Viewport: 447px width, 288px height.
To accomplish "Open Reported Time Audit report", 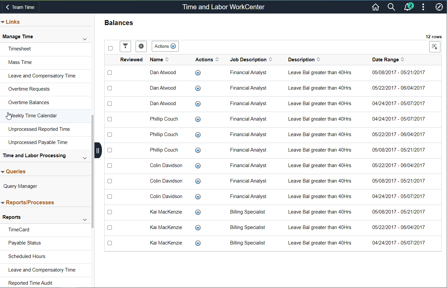I will [30, 283].
